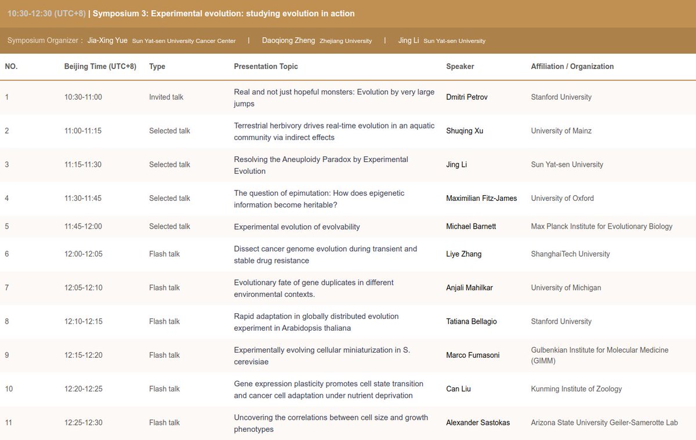Open 'Uncovering the correlations between cell size' topic
The height and width of the screenshot is (440, 696).
(331, 423)
